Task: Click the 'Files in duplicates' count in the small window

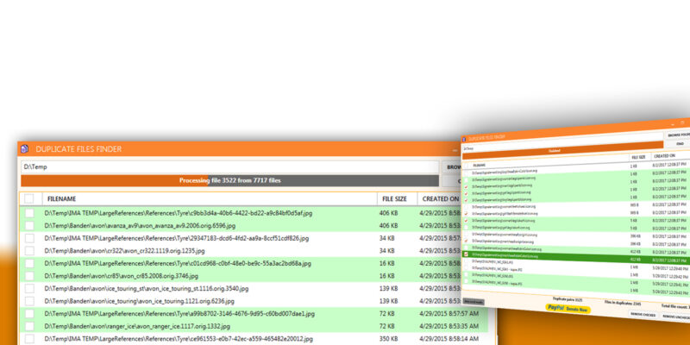Action: point(621,302)
